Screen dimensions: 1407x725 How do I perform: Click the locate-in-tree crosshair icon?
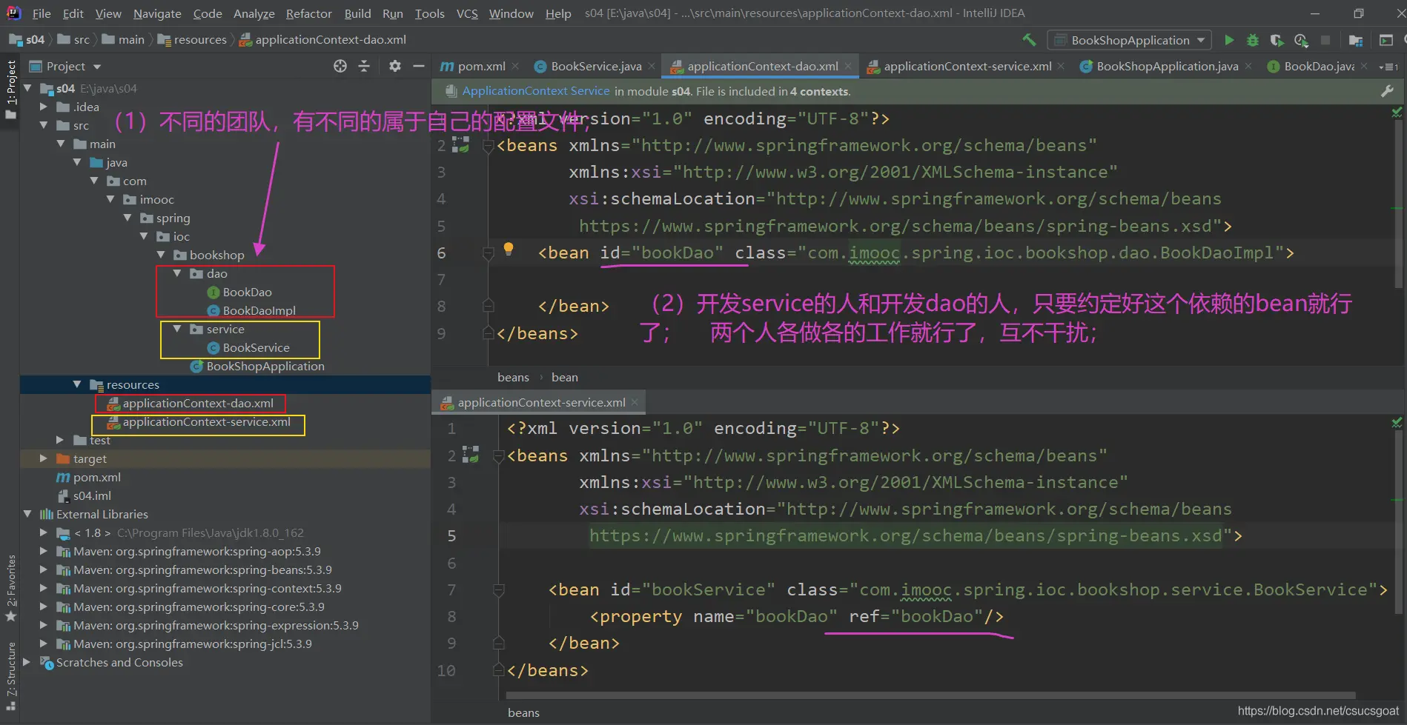click(x=340, y=66)
